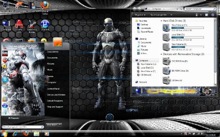Screen dimensions: 220x137
Task: Open the arrow menu beside Shut down
Action: click(60, 125)
